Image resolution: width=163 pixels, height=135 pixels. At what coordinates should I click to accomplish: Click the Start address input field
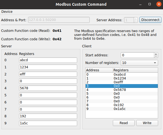[137, 55]
